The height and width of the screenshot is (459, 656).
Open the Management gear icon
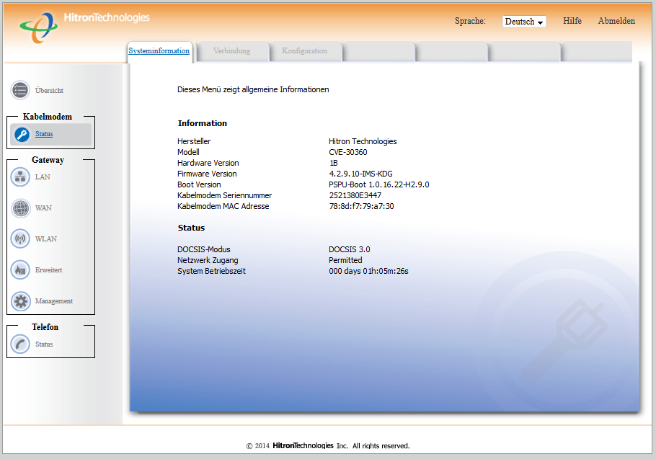[20, 301]
